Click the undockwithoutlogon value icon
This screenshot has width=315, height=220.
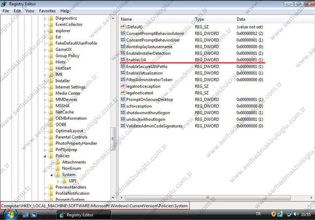pos(123,119)
